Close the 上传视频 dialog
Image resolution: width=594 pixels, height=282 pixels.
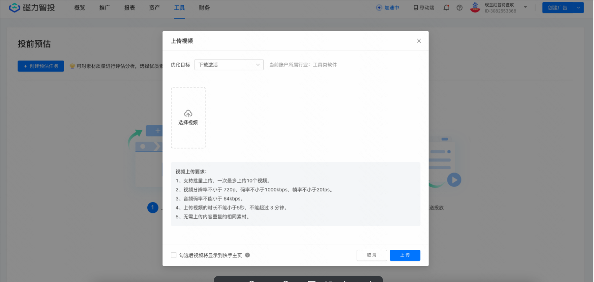419,41
